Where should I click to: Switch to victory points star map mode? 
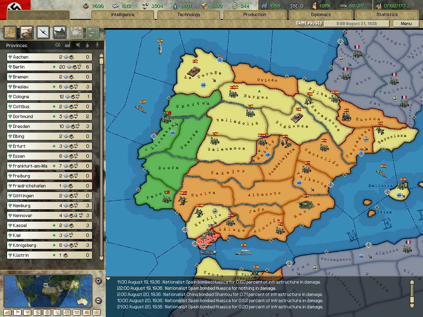point(97,312)
